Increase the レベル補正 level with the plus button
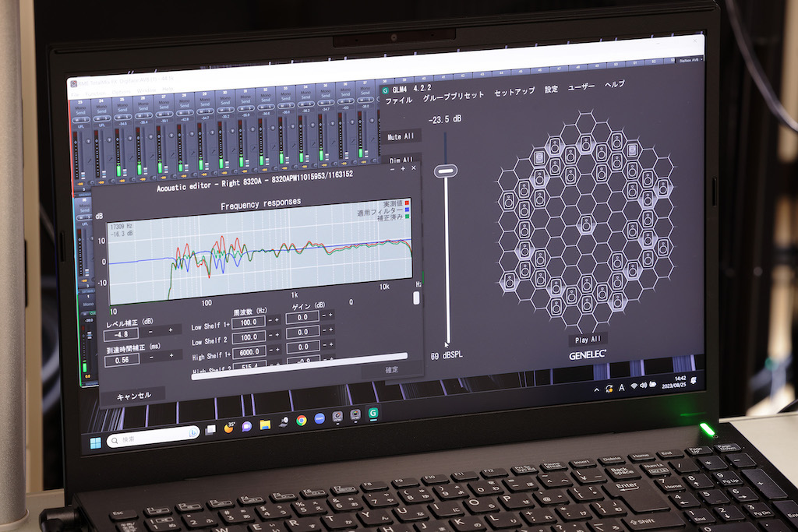 (x=170, y=330)
